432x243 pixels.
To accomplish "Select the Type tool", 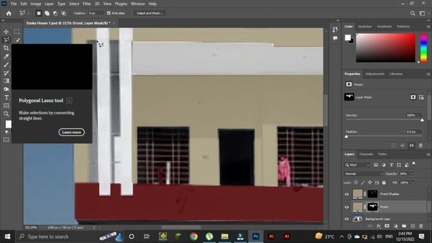I will (x=6, y=97).
